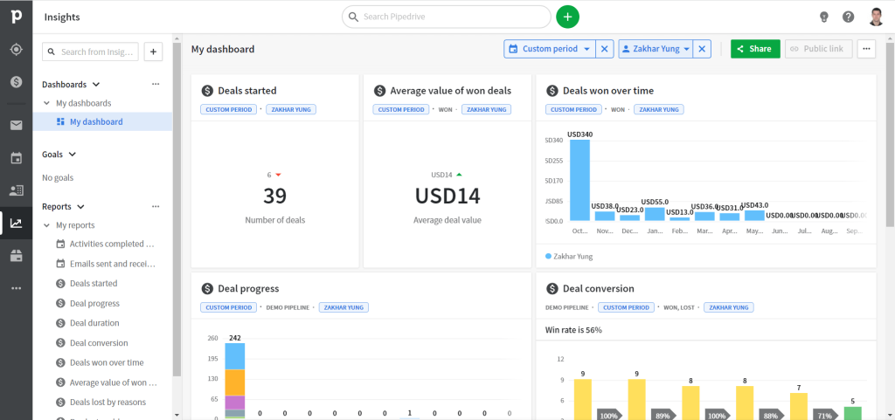Open Activities calendar icon in sidebar
The image size is (895, 420).
pyautogui.click(x=16, y=158)
